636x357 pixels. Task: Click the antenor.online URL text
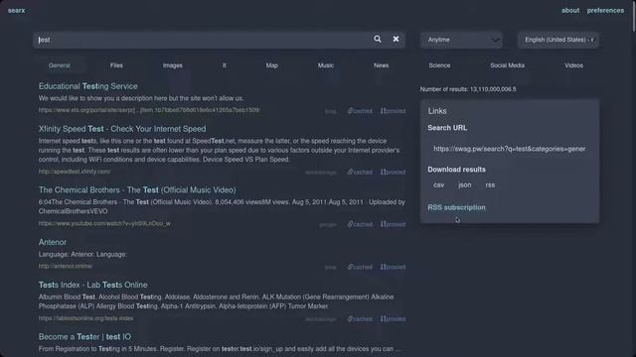point(66,267)
